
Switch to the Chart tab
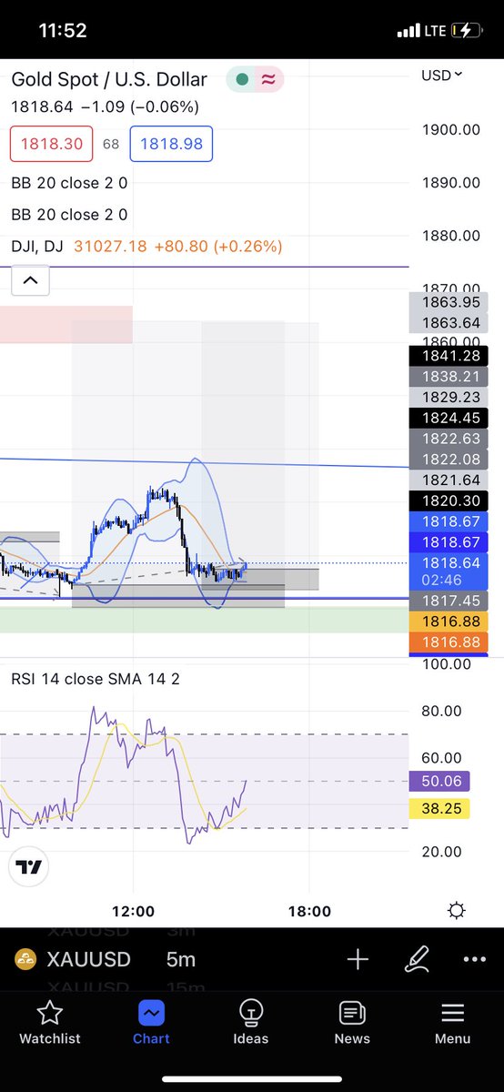tap(151, 1023)
